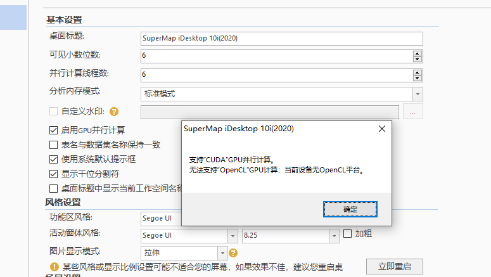Open the 图片显示模式 拉伸 dropdown

pyautogui.click(x=222, y=253)
